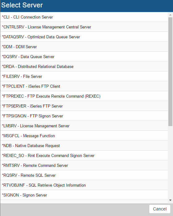This screenshot has height=216, width=173.
Task: Pick the *DDM - DDM Server entry
Action: [x=84, y=47]
